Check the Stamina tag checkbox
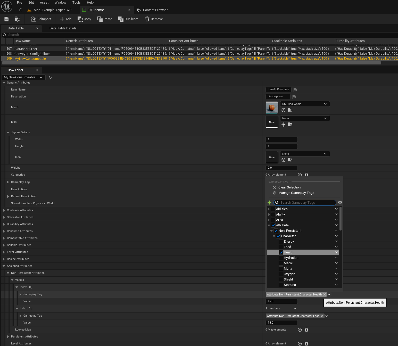 [281, 285]
